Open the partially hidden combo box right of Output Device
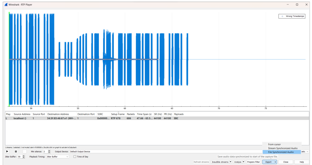 [x=305, y=151]
